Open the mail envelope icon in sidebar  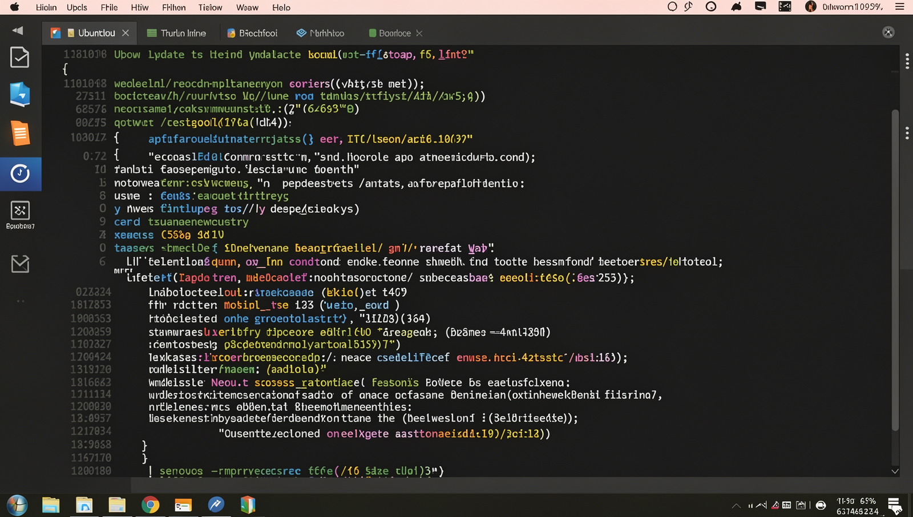coord(20,264)
